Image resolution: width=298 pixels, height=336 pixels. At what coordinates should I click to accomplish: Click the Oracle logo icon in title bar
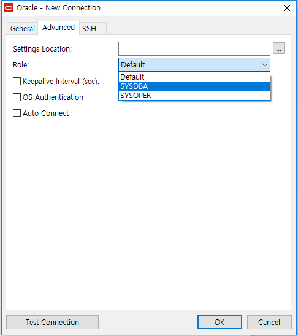pos(9,8)
